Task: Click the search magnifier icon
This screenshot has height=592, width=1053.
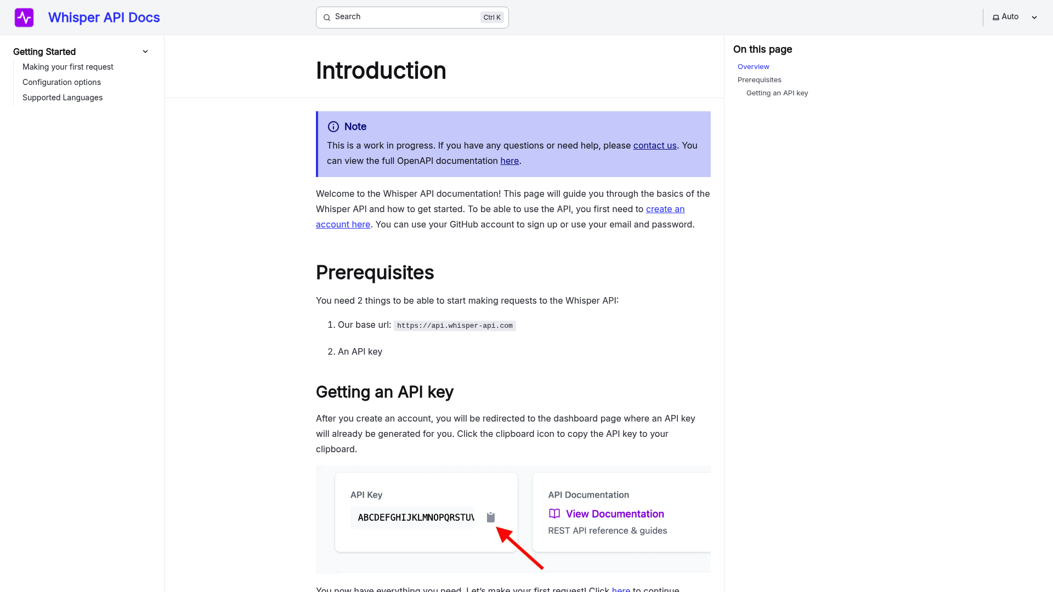Action: pyautogui.click(x=327, y=17)
